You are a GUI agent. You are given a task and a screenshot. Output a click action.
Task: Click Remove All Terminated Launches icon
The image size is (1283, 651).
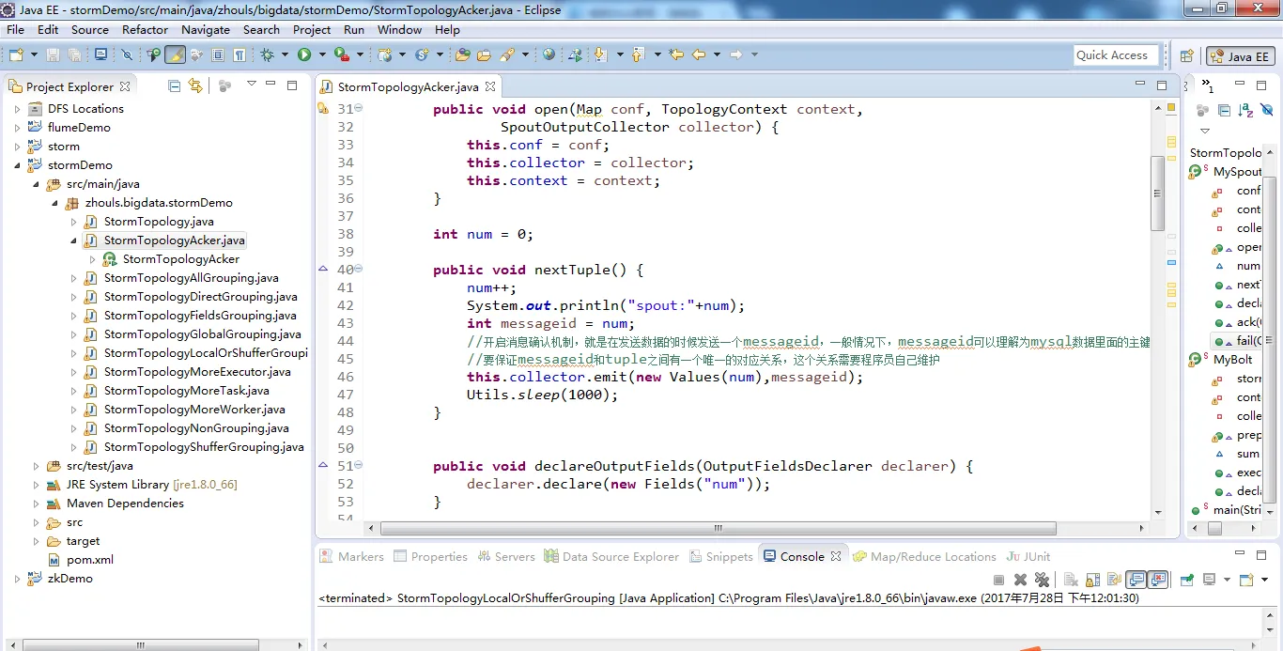click(1042, 580)
